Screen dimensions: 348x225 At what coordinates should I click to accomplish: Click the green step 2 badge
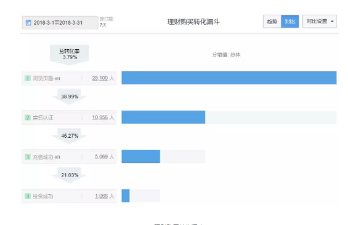click(x=28, y=117)
